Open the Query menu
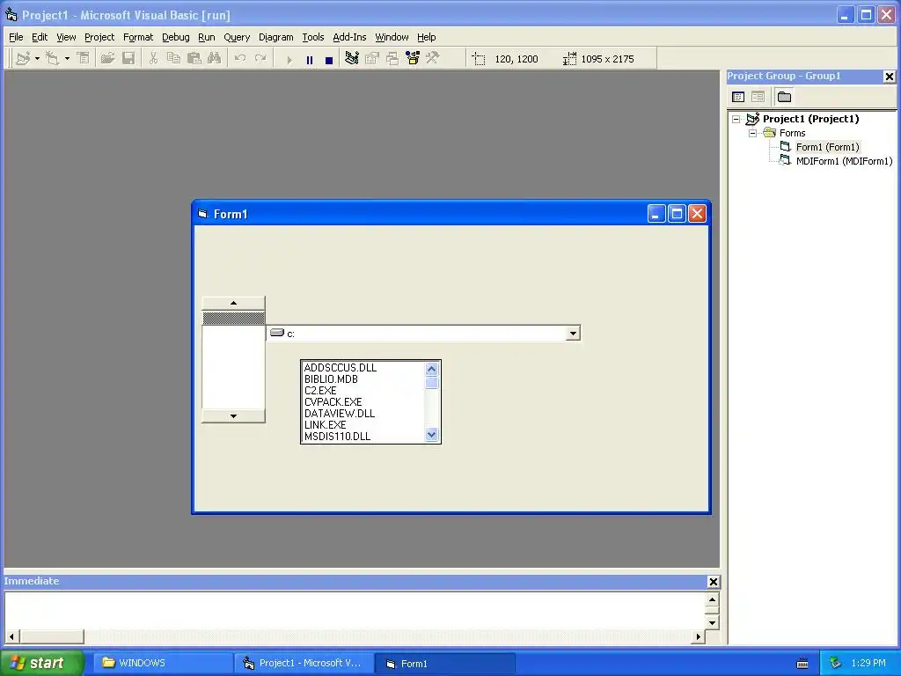The width and height of the screenshot is (901, 676). point(237,37)
